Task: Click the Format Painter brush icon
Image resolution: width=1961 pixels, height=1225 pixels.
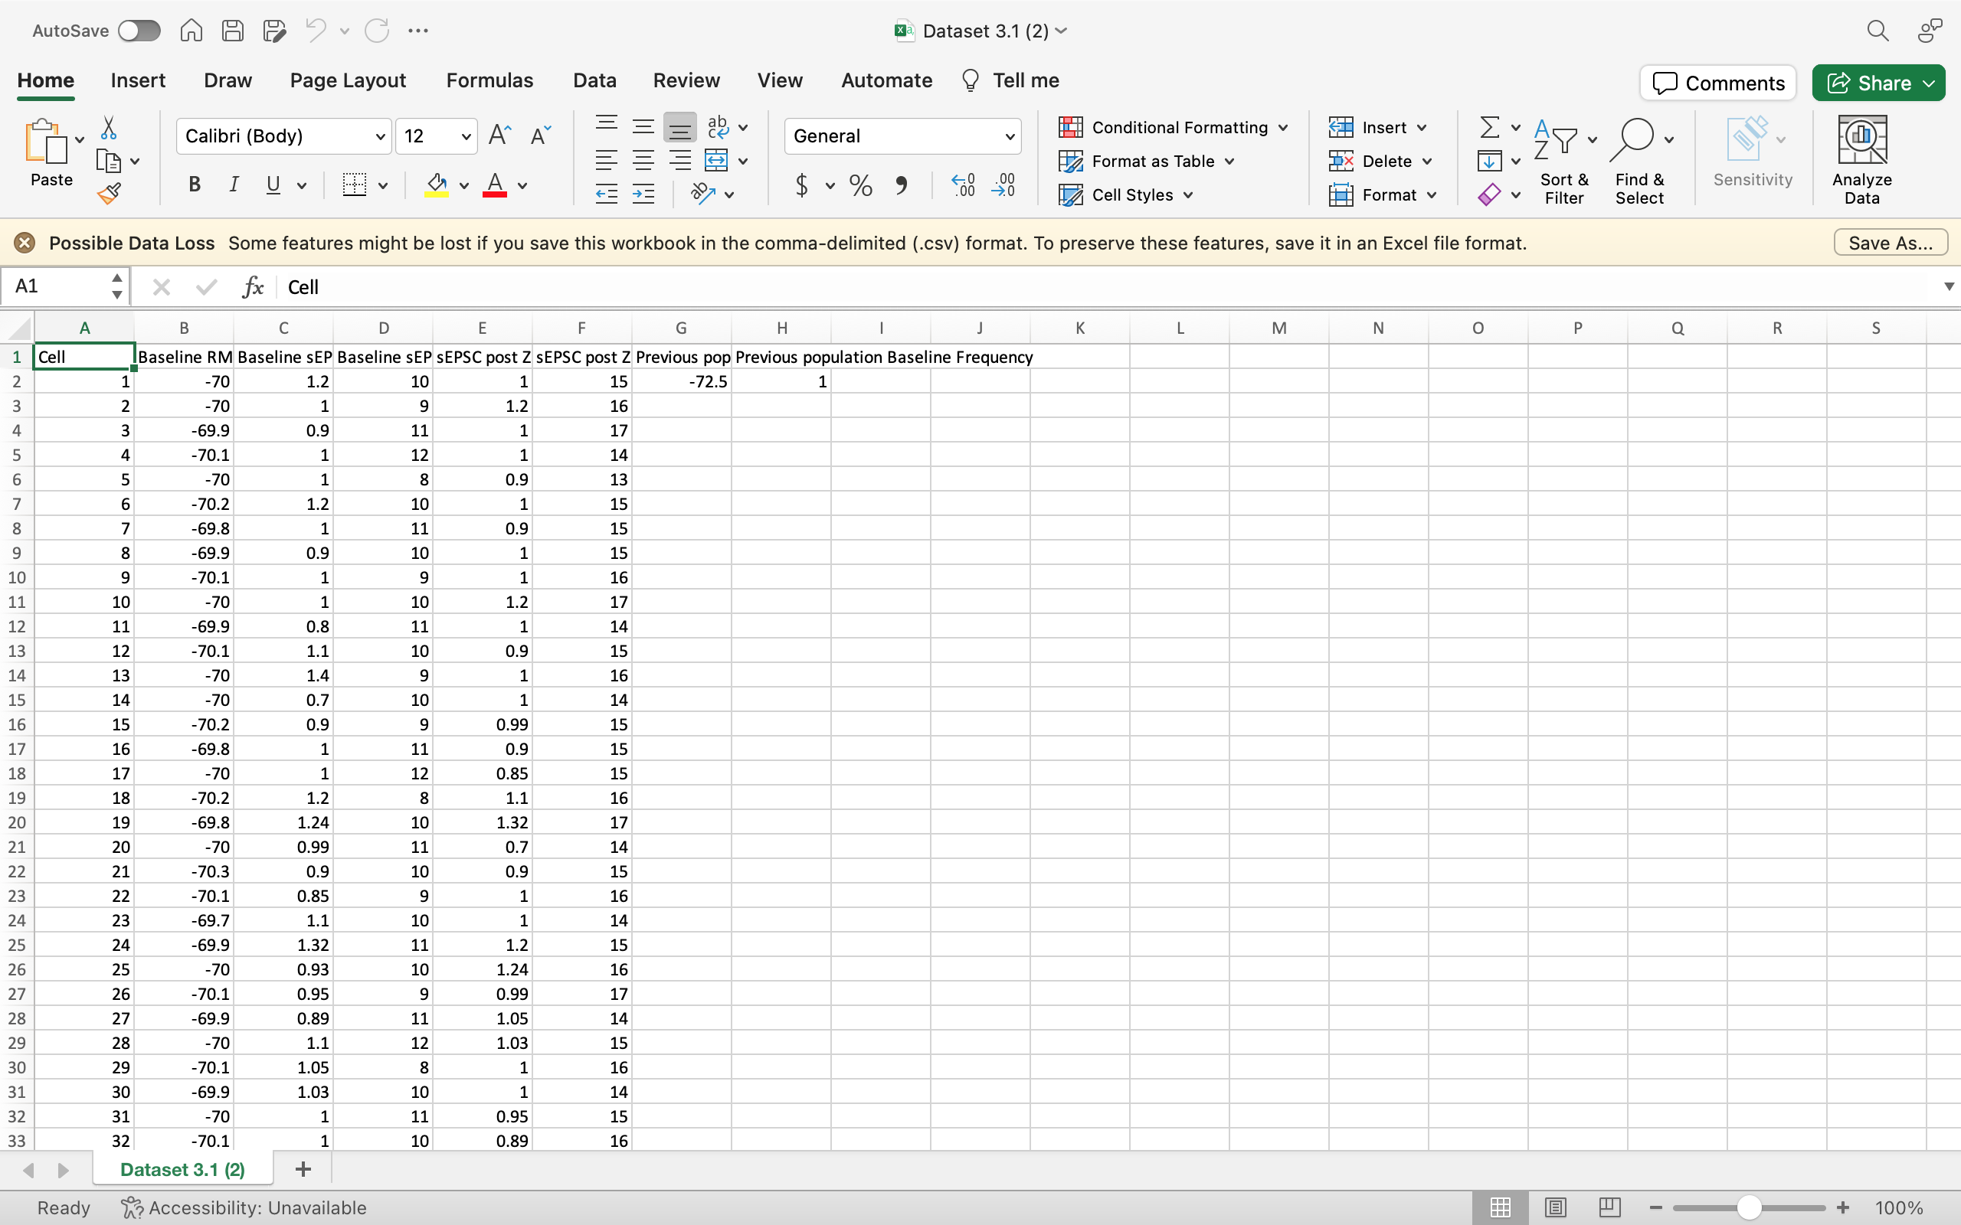Action: pyautogui.click(x=109, y=194)
